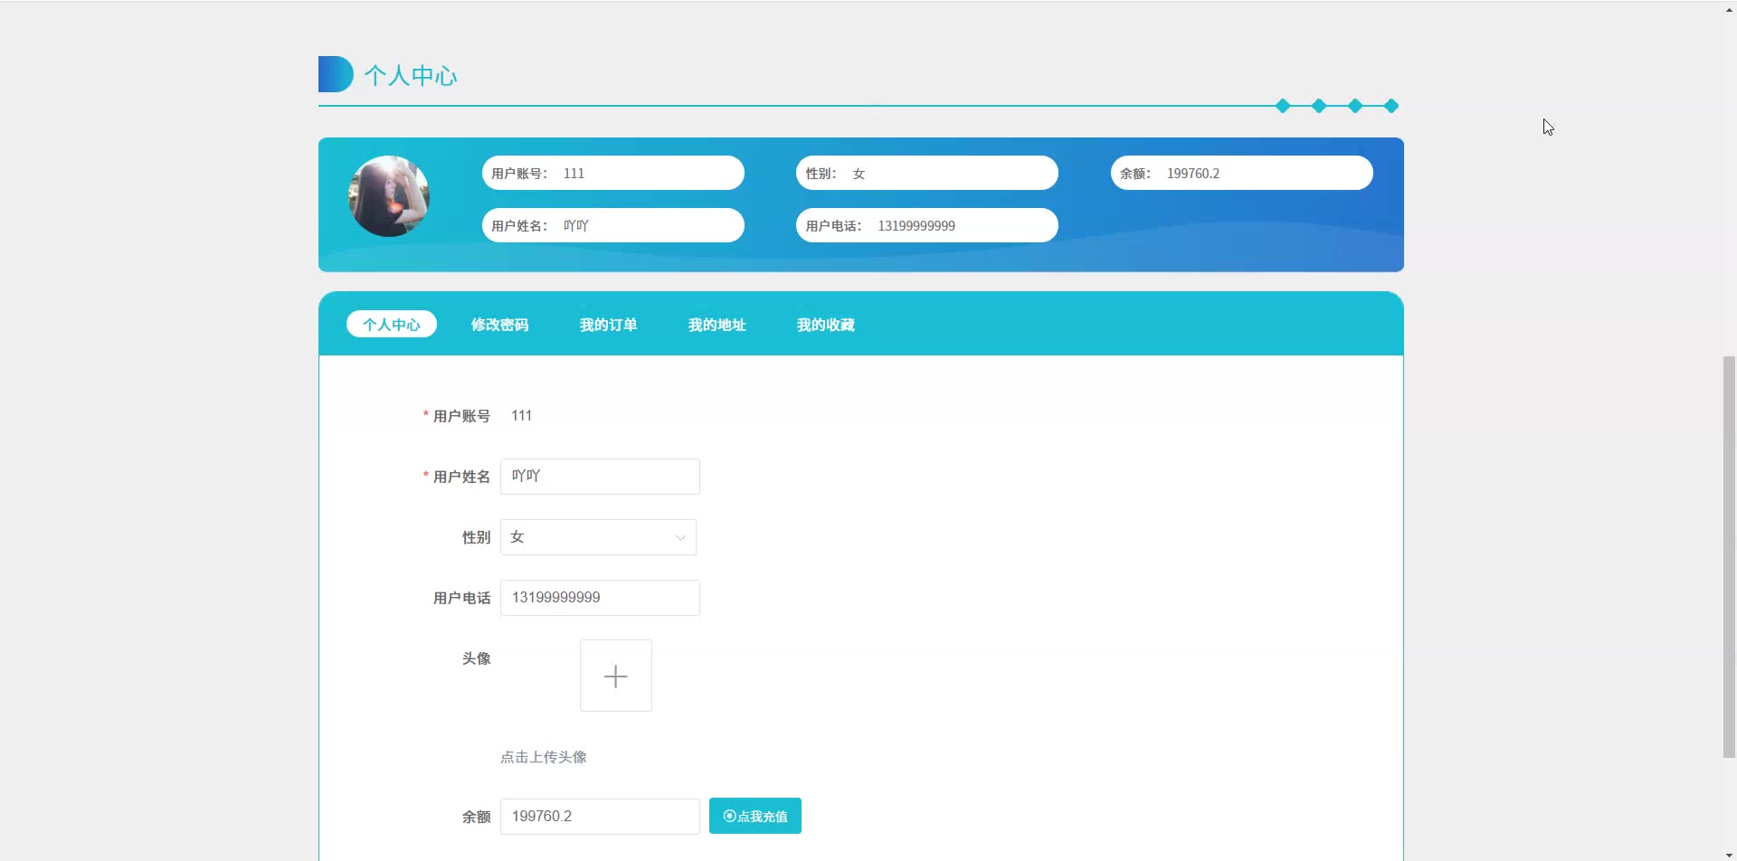Focus the 用户姓名 input field
The height and width of the screenshot is (861, 1737).
click(x=600, y=477)
